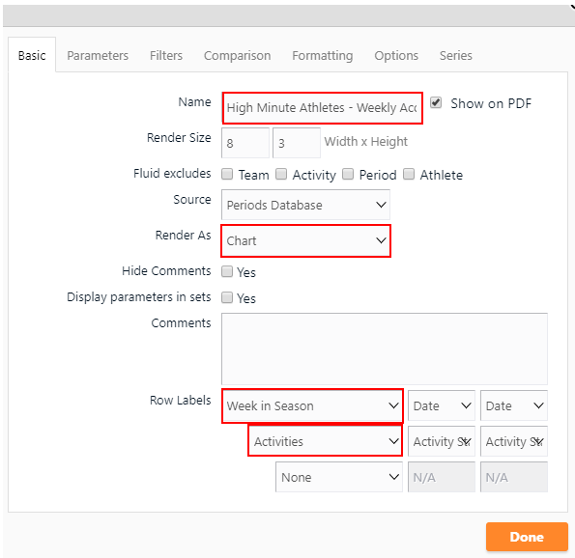This screenshot has width=575, height=558.
Task: Enable the Athlete exclude checkbox
Action: pyautogui.click(x=409, y=174)
